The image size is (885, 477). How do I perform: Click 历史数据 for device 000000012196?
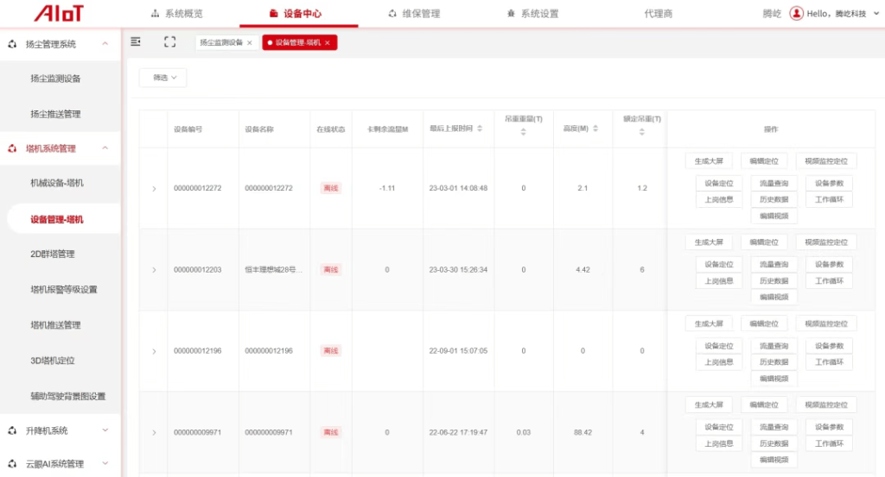pyautogui.click(x=774, y=362)
